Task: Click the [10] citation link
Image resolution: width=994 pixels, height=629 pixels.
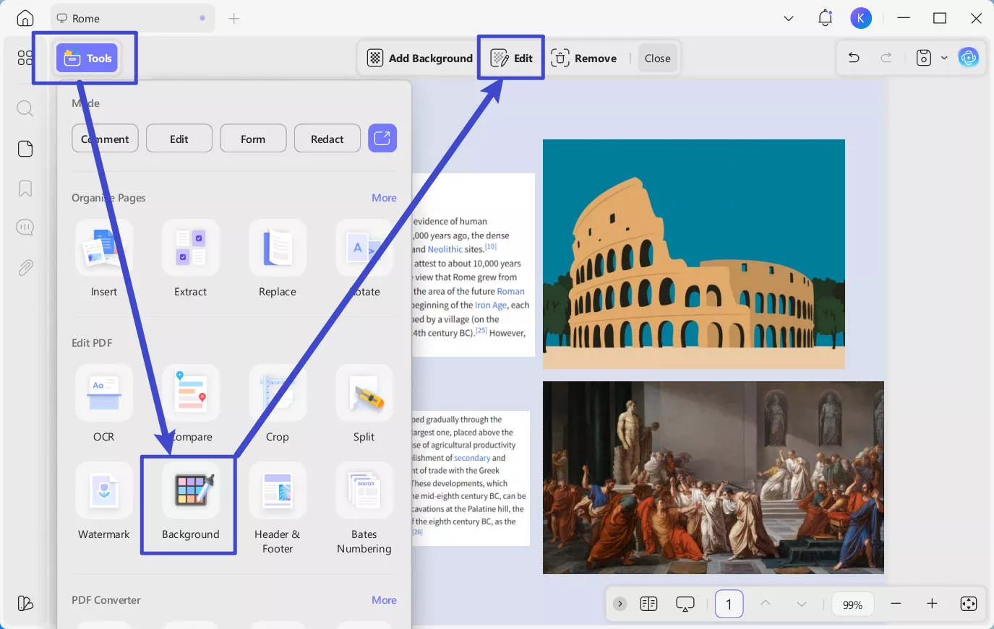Action: point(491,246)
